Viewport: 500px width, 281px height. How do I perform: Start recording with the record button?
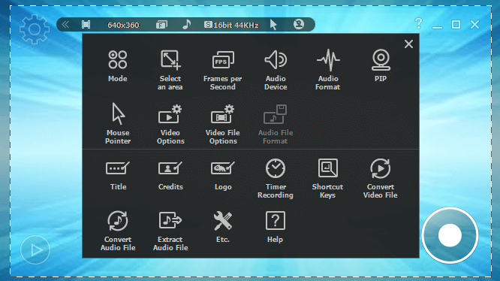click(x=450, y=235)
